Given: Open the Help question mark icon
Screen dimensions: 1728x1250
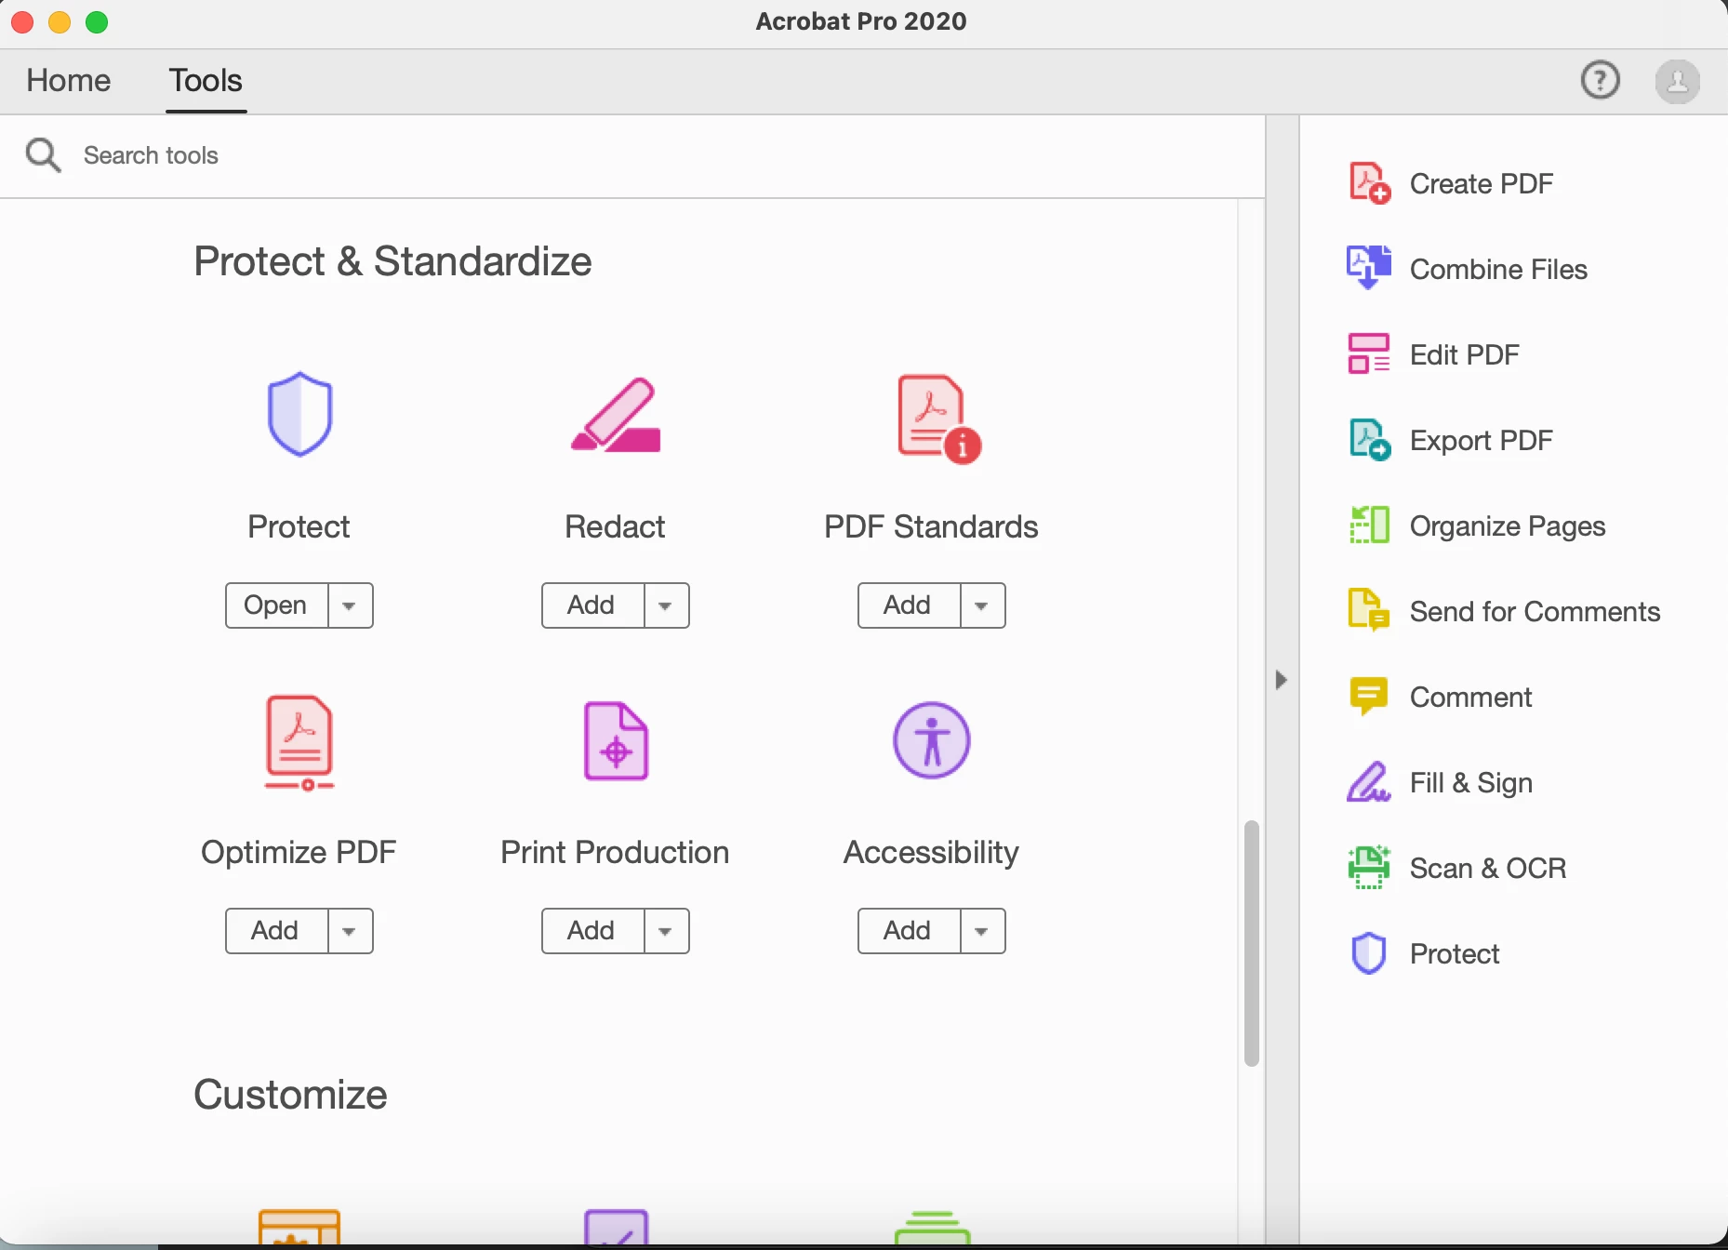Looking at the screenshot, I should [x=1601, y=80].
